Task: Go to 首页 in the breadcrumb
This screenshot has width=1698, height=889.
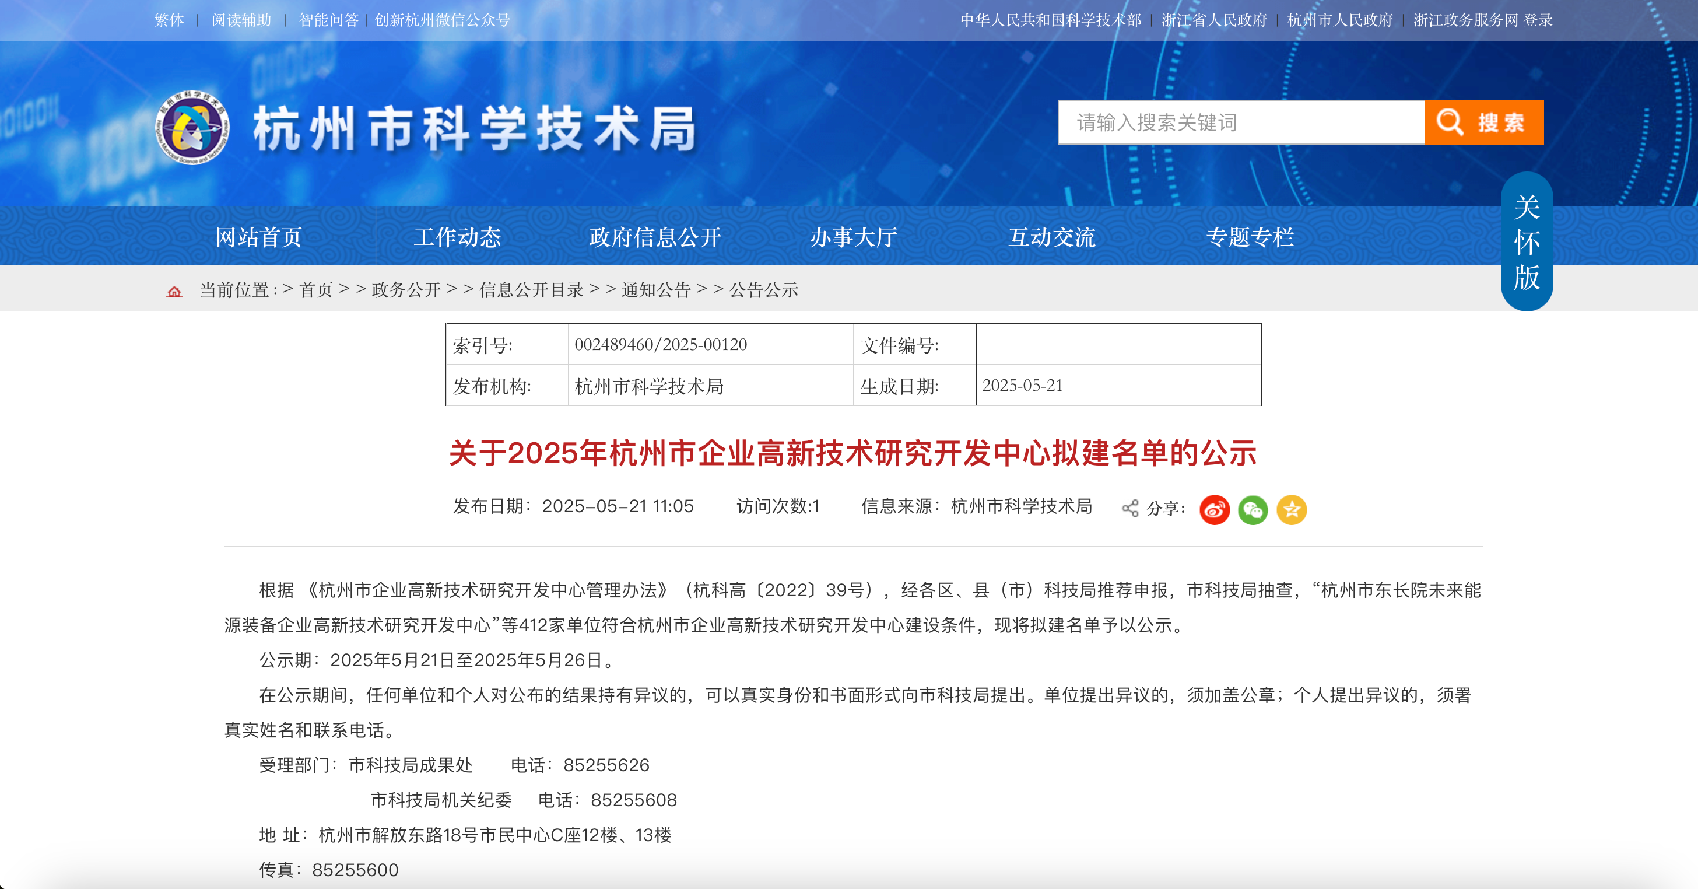Action: click(317, 289)
